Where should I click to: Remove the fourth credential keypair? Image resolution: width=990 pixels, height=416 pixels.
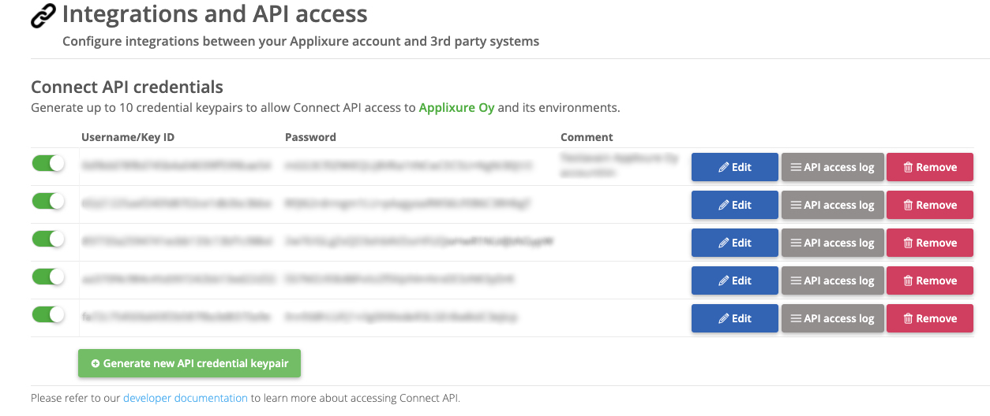pyautogui.click(x=930, y=280)
